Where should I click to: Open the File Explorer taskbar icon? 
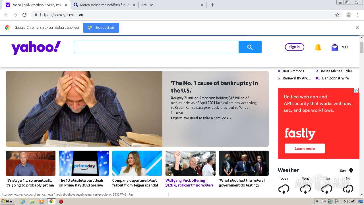point(32,201)
